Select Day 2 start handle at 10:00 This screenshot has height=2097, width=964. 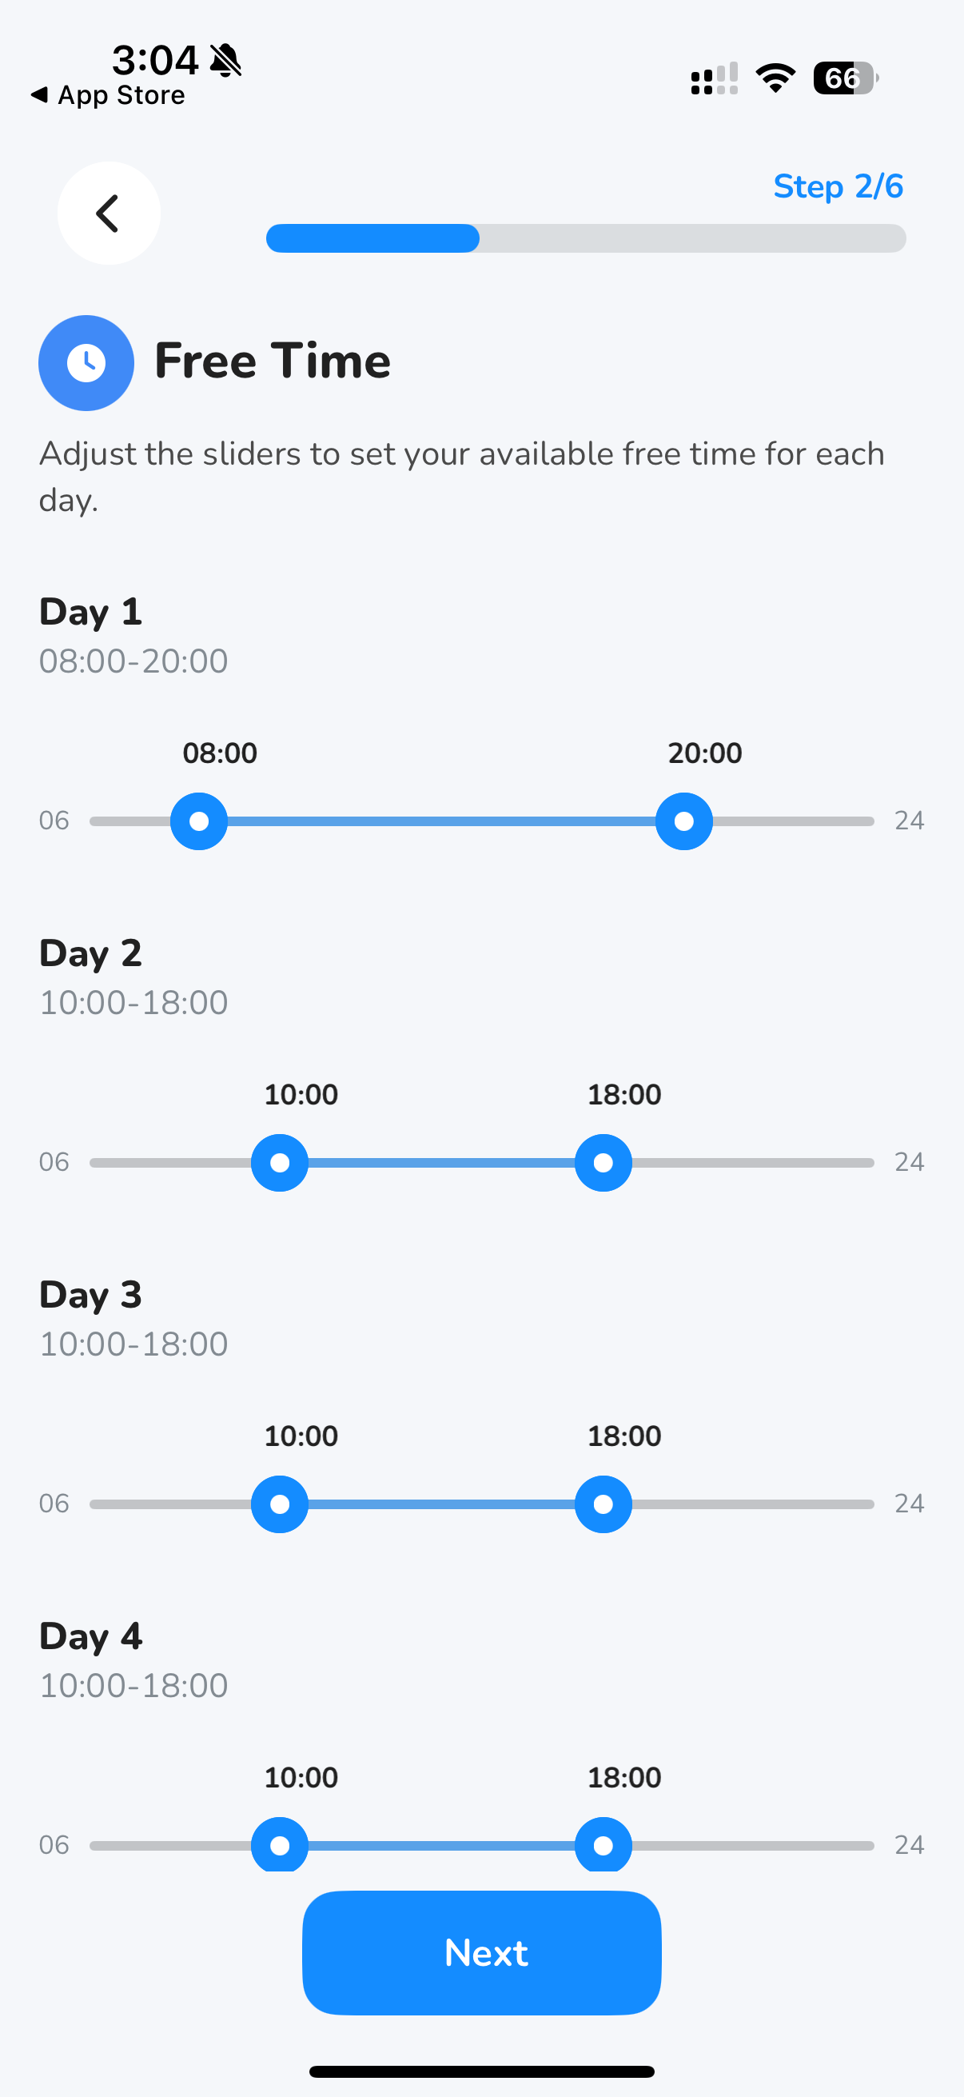coord(280,1163)
